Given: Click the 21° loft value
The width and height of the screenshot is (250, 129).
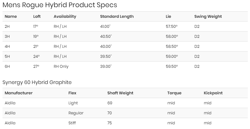Looking at the screenshot, I should tap(36, 47).
